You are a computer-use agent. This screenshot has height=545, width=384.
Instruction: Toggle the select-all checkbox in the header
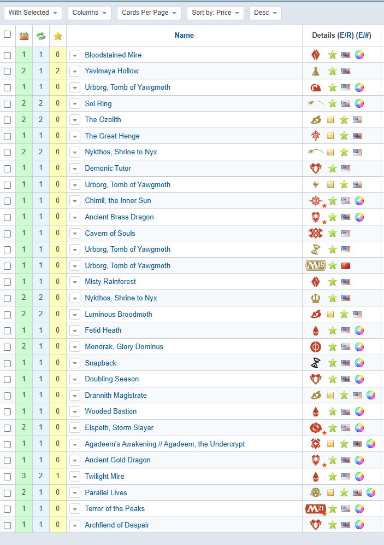point(7,34)
